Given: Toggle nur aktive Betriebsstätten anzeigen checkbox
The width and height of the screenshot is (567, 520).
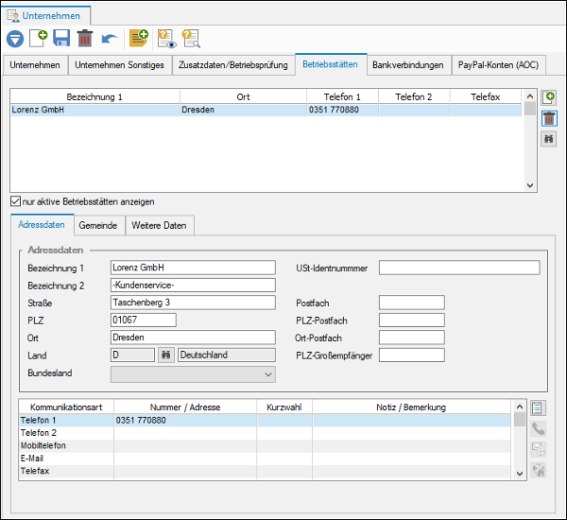Looking at the screenshot, I should 15,201.
